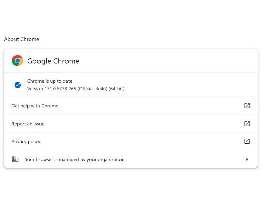Open Get help with Chrome
The height and width of the screenshot is (202, 270).
tap(35, 106)
